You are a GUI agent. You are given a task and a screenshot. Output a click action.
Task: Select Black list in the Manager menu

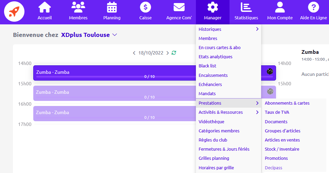pos(207,66)
